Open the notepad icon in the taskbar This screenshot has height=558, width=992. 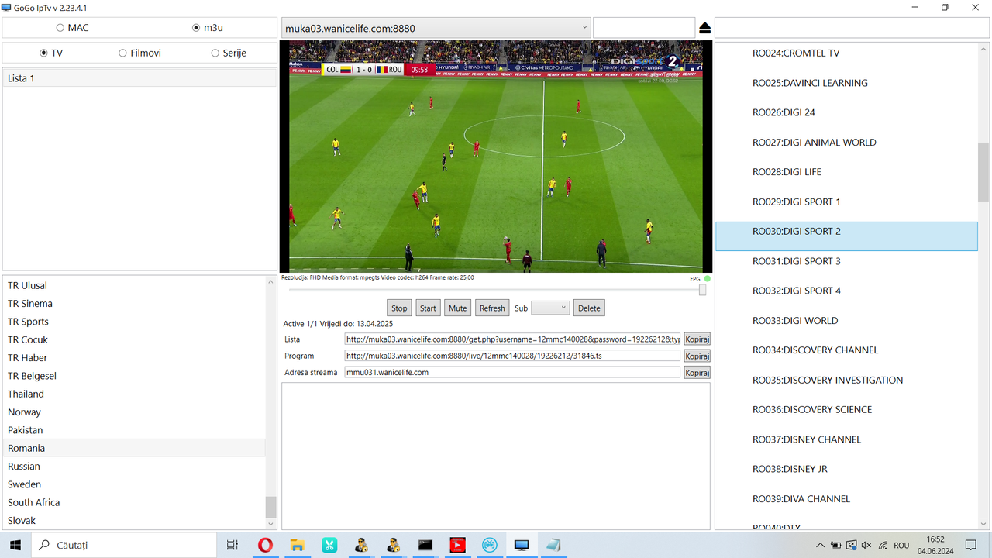point(553,545)
